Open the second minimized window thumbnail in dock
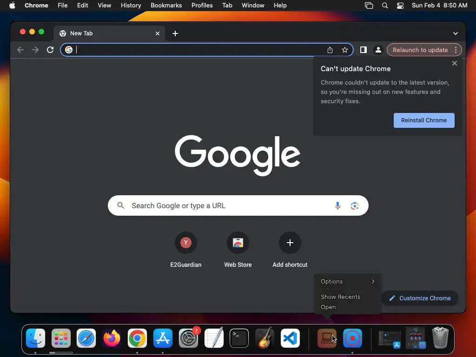The height and width of the screenshot is (357, 476). tap(416, 338)
